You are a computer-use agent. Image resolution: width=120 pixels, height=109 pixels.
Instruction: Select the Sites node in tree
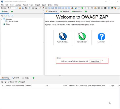coord(8,24)
